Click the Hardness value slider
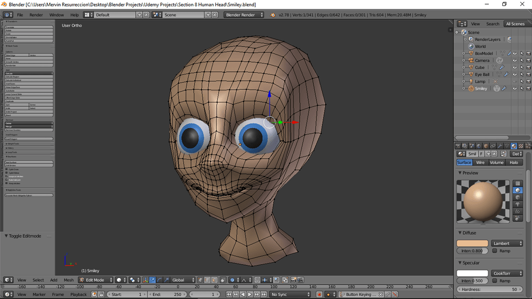532x299 pixels. (490, 290)
